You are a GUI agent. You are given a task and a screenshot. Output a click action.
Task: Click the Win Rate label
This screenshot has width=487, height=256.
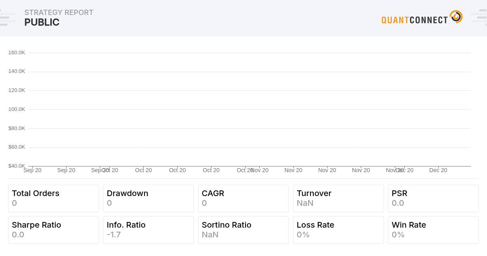[409, 225]
